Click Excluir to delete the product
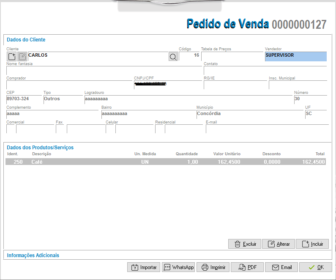The width and height of the screenshot is (336, 280). click(x=245, y=244)
